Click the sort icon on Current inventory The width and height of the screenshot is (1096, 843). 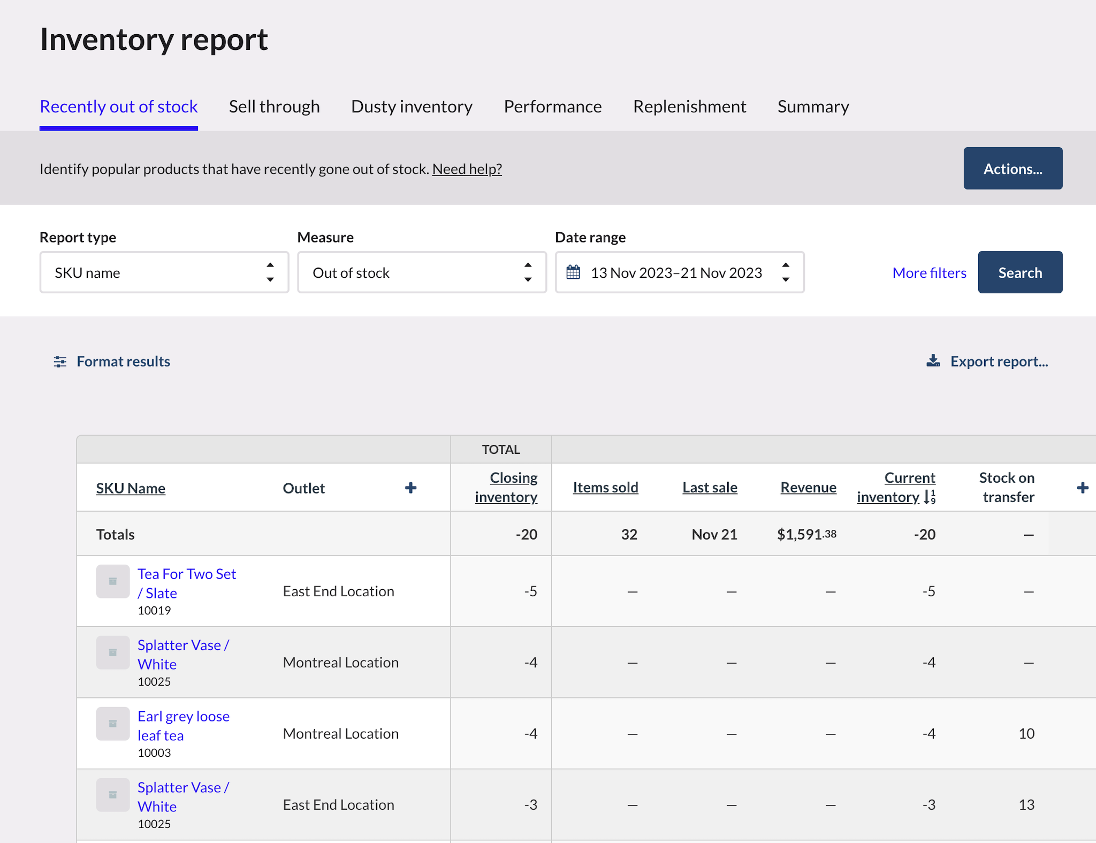click(930, 496)
